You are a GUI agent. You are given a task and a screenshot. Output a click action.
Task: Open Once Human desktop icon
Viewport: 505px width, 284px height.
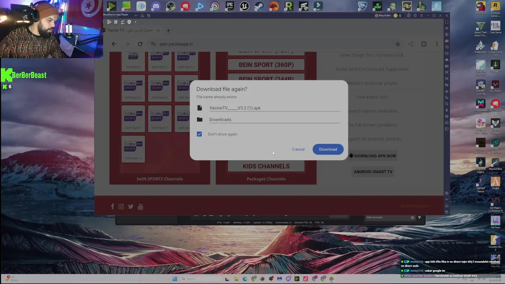point(481,106)
